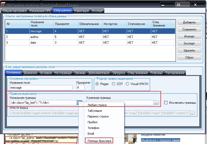Screen dimensions: 207x144
Task: Click the app icon in the title bar
Action: click(3, 5)
